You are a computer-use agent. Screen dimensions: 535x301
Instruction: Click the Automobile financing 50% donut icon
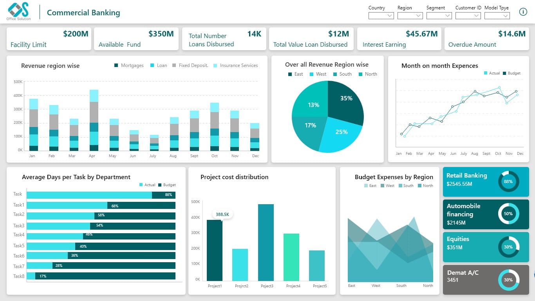[508, 214]
